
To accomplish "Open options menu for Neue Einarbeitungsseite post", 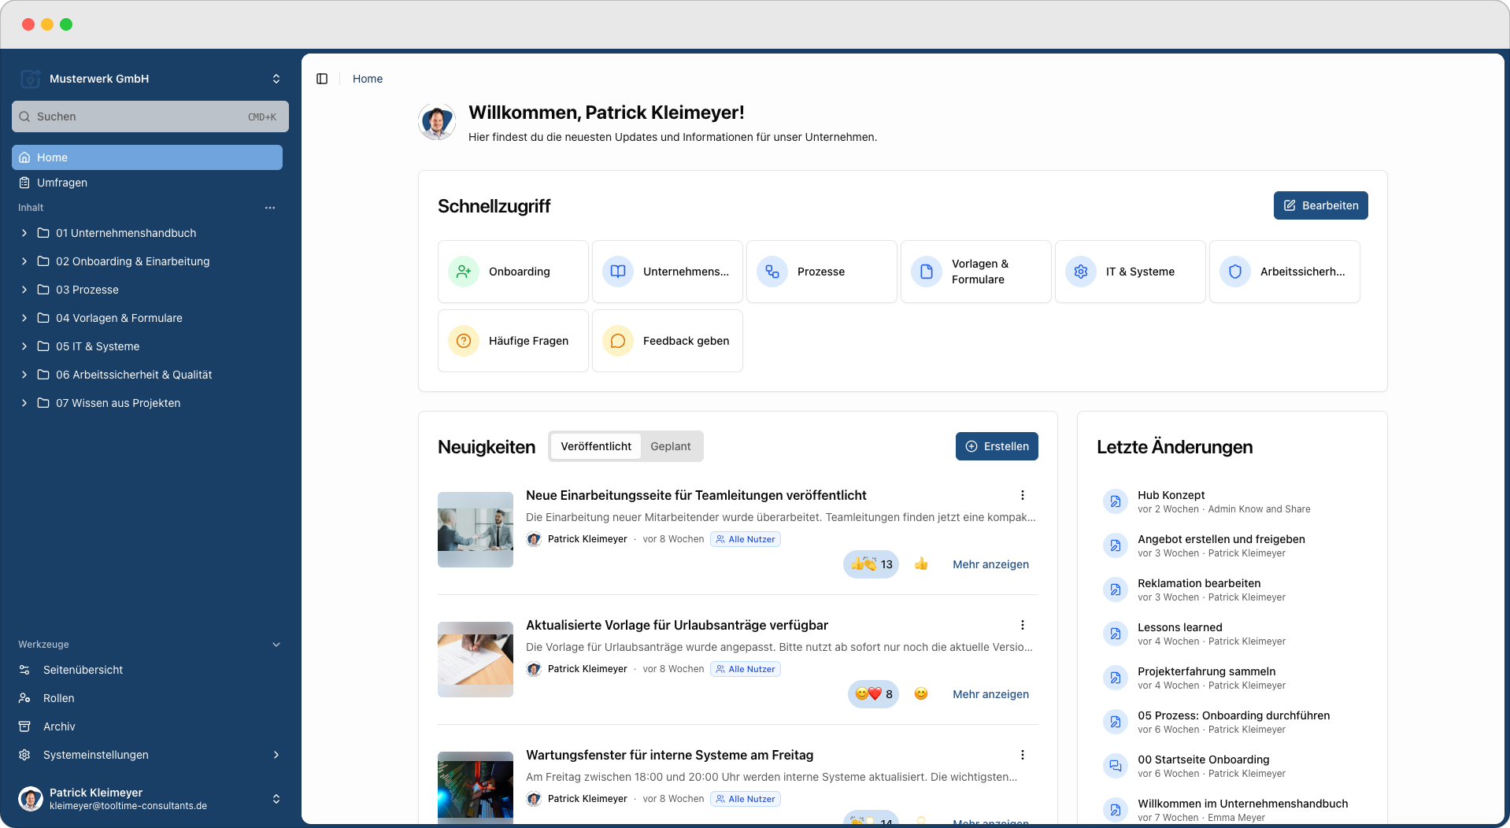I will pyautogui.click(x=1023, y=495).
